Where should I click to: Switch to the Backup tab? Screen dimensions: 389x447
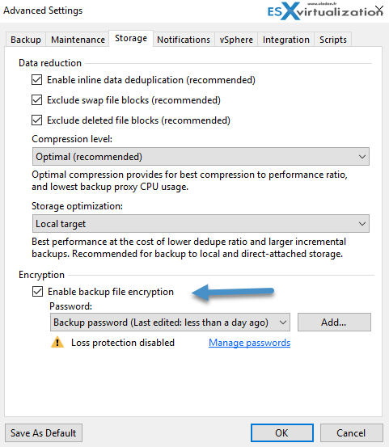pos(26,40)
